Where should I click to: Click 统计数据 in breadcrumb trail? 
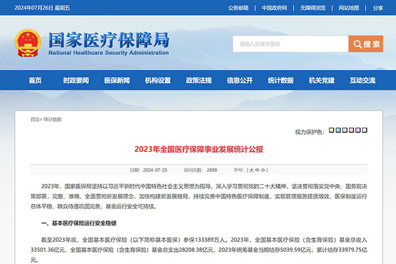click(52, 119)
